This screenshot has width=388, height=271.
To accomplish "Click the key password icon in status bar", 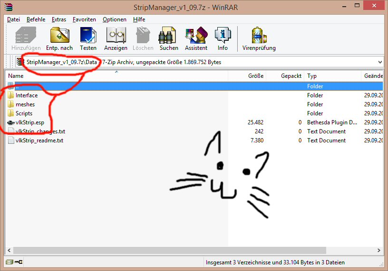I will pos(19,262).
